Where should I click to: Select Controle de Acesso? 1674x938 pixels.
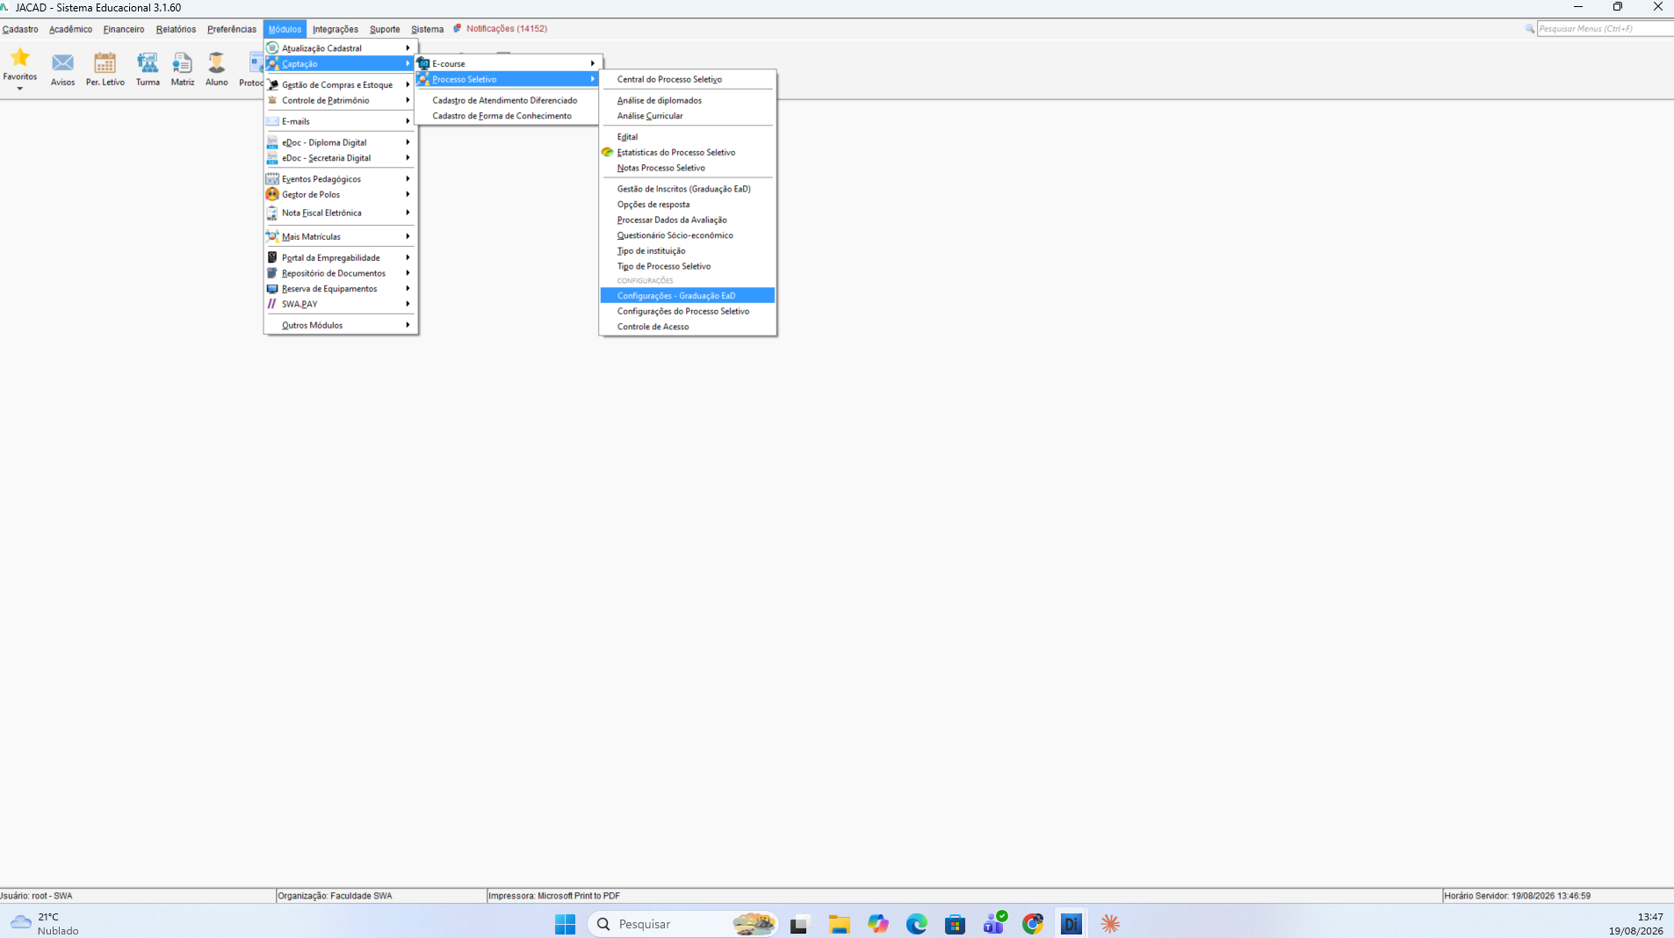click(x=688, y=327)
